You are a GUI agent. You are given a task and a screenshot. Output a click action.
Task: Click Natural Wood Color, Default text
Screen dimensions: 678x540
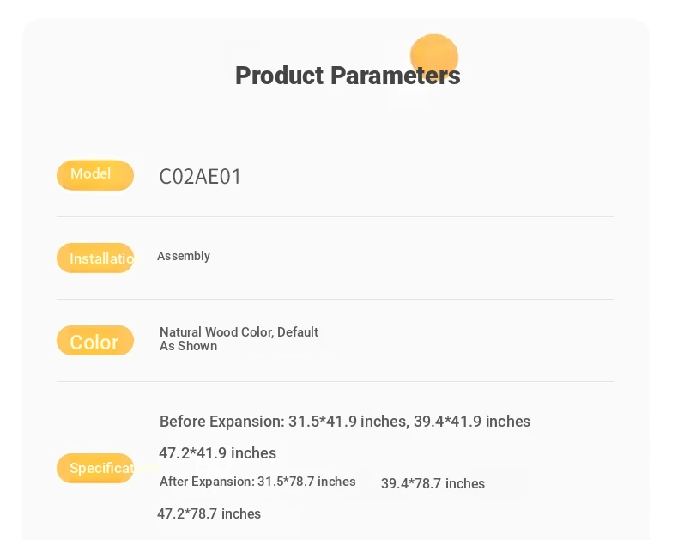[239, 332]
